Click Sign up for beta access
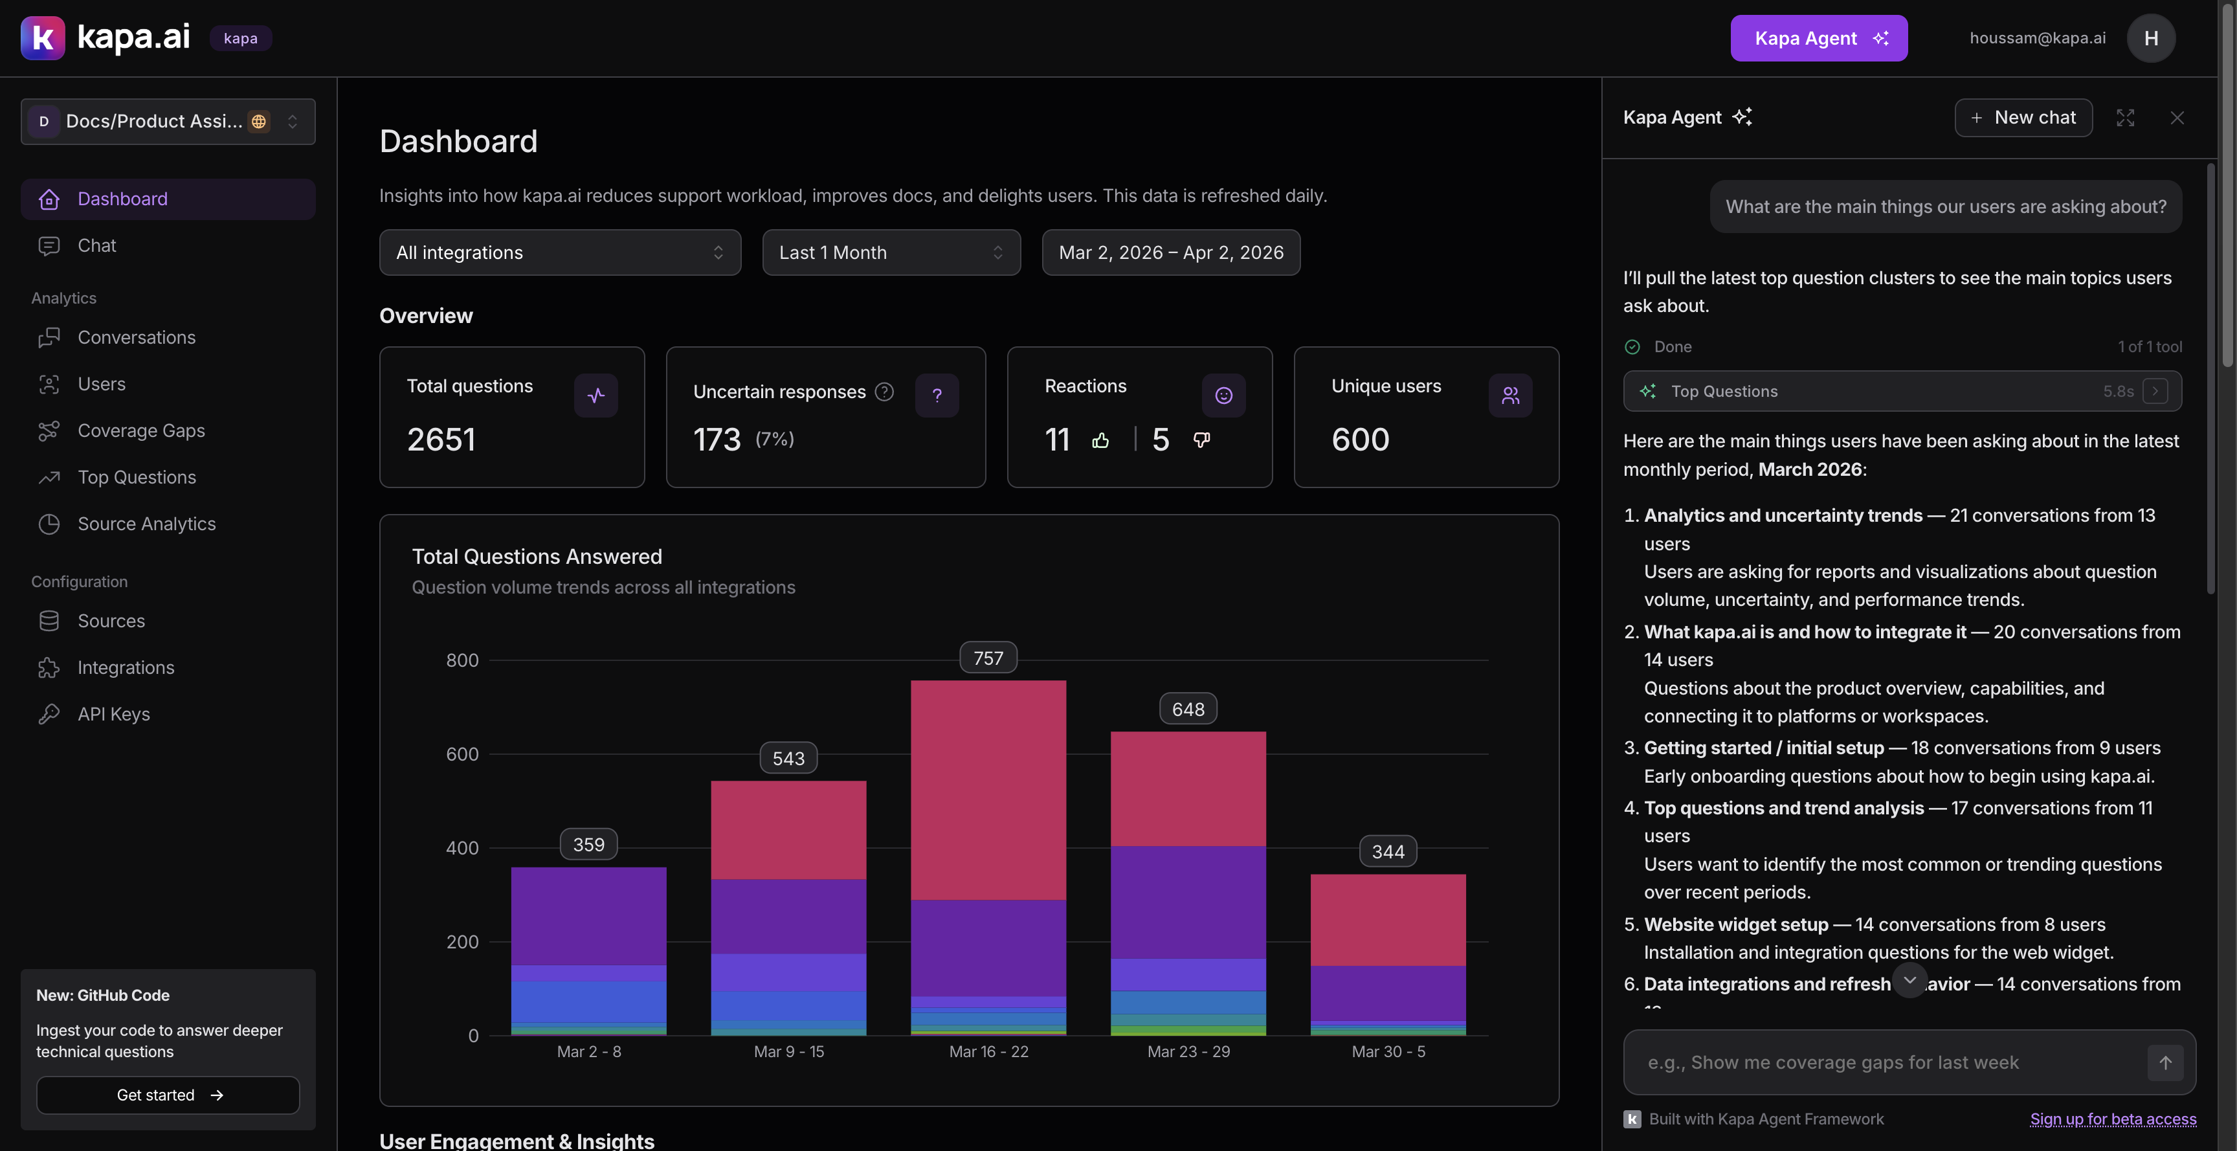Image resolution: width=2237 pixels, height=1151 pixels. pyautogui.click(x=2113, y=1119)
